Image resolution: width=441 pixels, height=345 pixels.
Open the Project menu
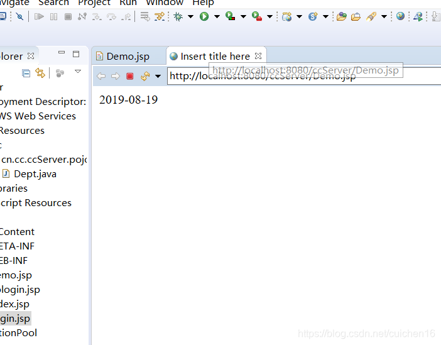coord(94,3)
